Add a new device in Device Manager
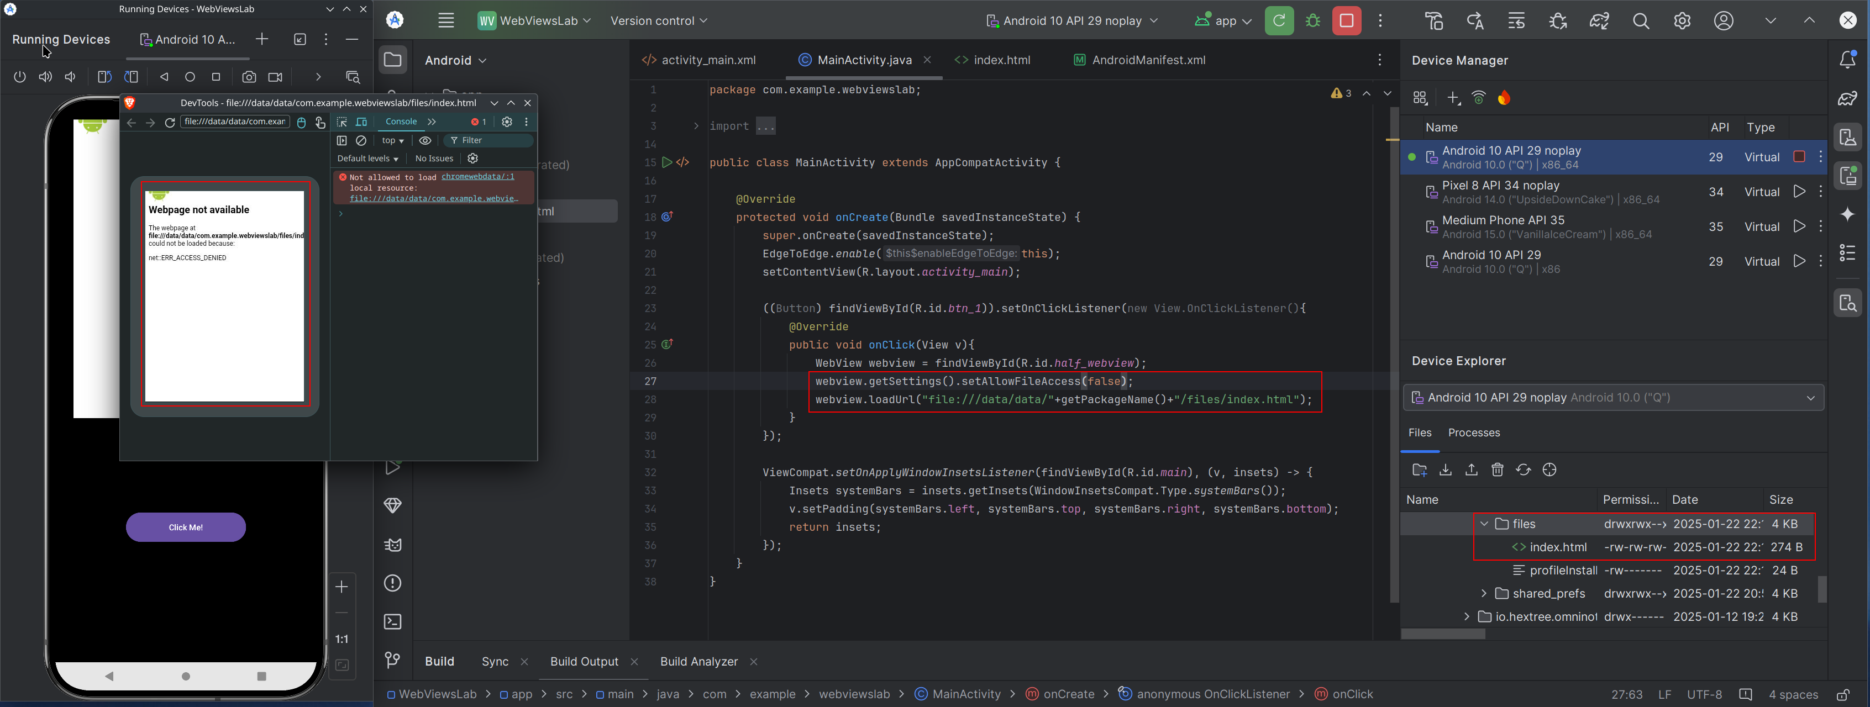1870x707 pixels. pos(1453,98)
